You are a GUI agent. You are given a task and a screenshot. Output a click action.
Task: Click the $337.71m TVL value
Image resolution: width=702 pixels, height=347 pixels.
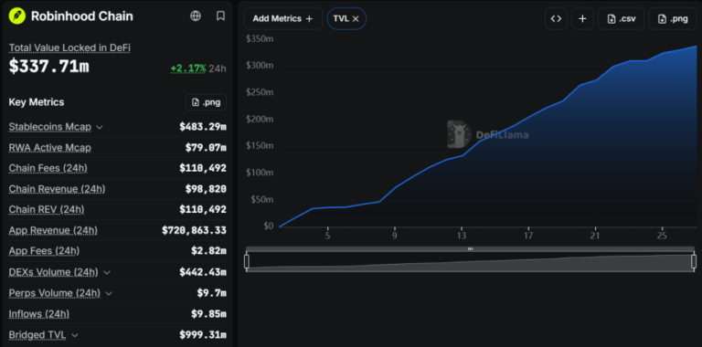click(49, 67)
